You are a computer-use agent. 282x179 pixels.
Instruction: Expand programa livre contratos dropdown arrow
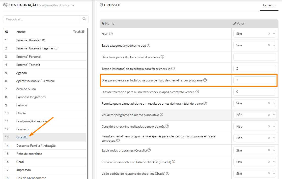coord(274,138)
